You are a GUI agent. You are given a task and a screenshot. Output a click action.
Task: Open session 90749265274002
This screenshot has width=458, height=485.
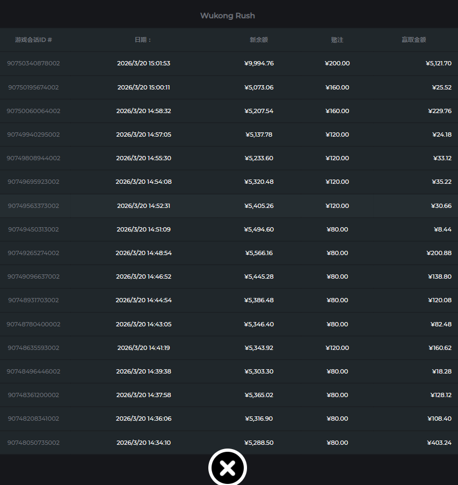pos(33,253)
